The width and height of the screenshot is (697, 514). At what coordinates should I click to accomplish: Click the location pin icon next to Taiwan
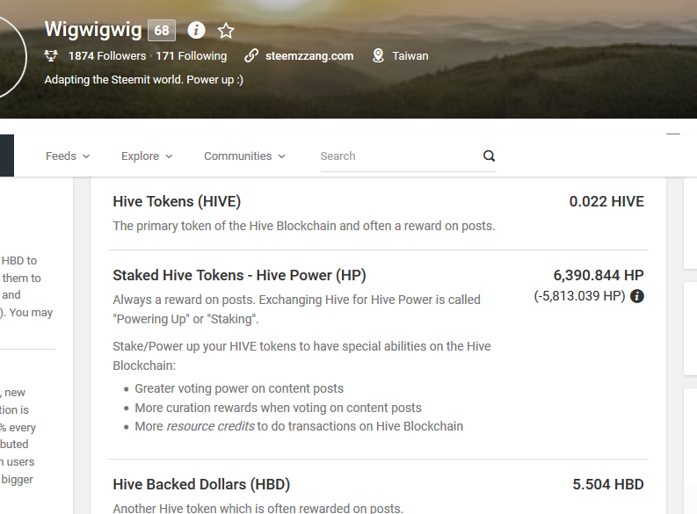[x=378, y=56]
